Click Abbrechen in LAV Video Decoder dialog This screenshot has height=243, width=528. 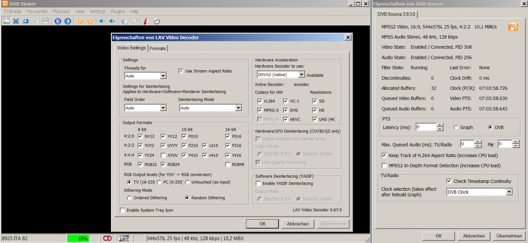297,224
